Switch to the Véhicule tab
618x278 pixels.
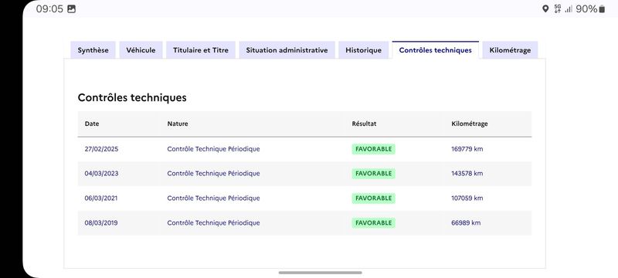coord(141,50)
